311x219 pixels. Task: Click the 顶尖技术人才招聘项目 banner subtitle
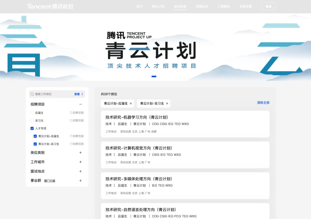coord(152,66)
